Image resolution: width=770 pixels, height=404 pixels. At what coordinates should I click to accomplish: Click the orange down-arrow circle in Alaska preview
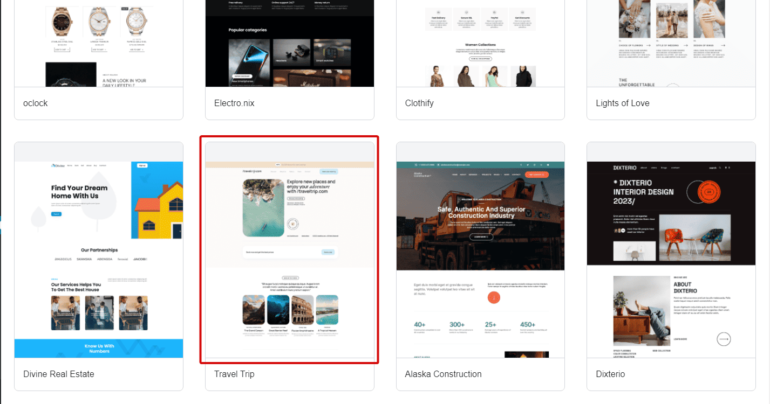(x=494, y=298)
